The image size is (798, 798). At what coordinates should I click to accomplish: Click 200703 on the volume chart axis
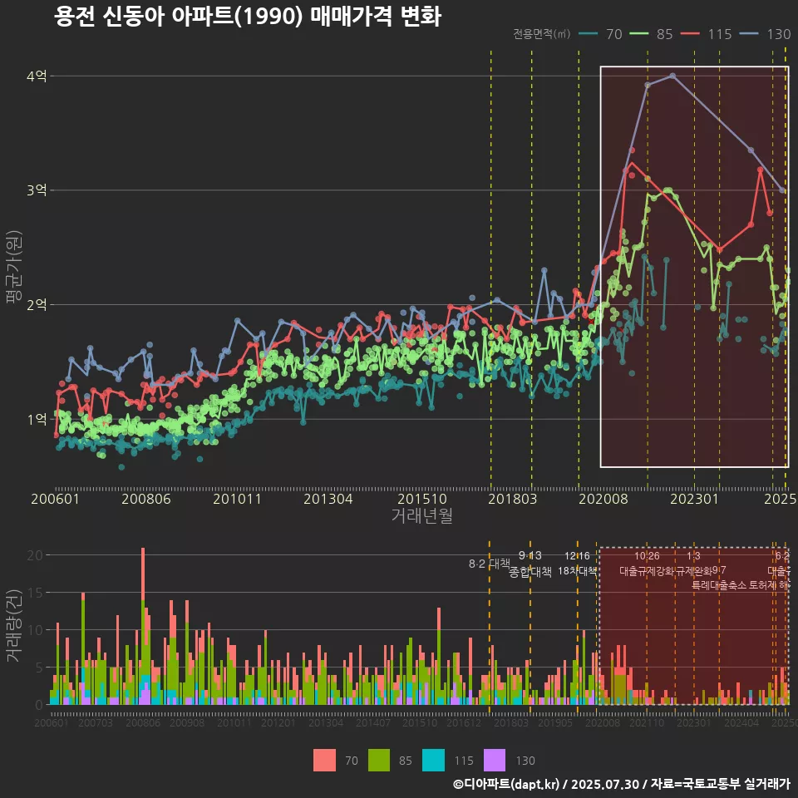click(x=96, y=722)
